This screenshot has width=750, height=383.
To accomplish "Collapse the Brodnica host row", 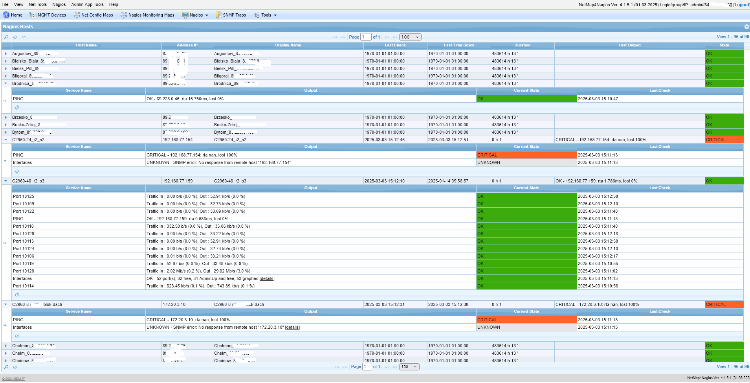I will click(x=6, y=83).
